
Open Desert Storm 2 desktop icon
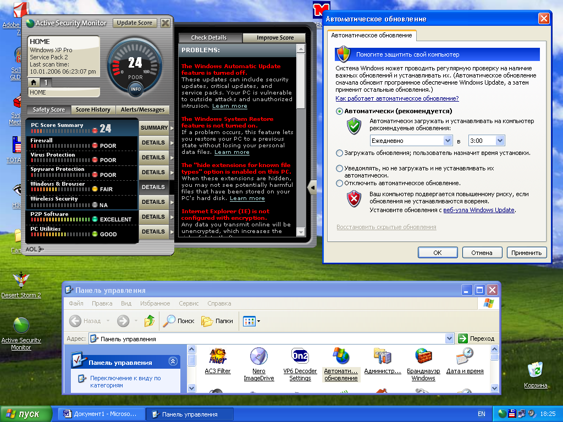(21, 285)
